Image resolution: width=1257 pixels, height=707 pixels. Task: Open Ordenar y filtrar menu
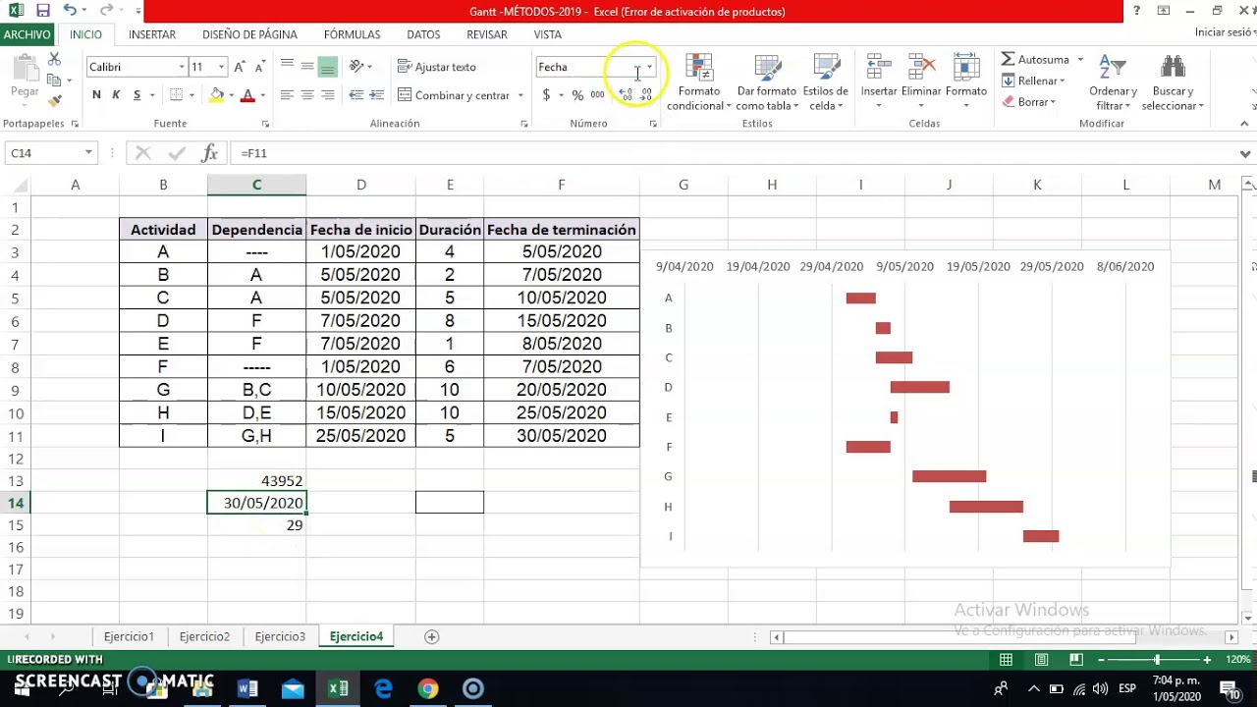point(1113,82)
